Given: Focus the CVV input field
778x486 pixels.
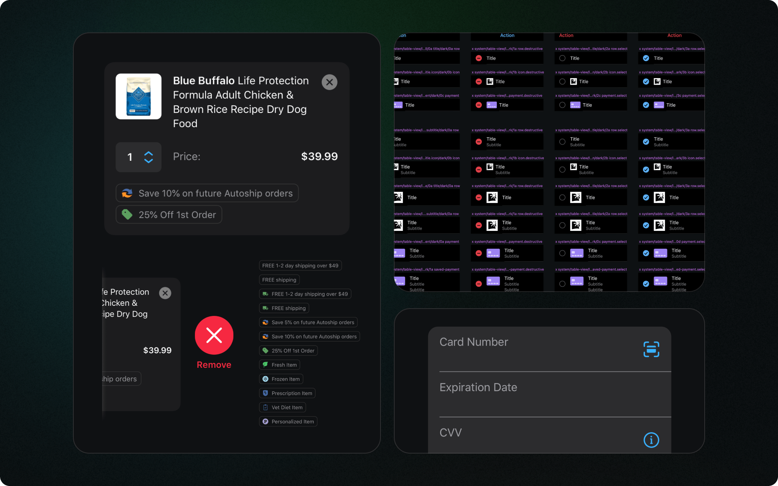Looking at the screenshot, I should [x=549, y=436].
